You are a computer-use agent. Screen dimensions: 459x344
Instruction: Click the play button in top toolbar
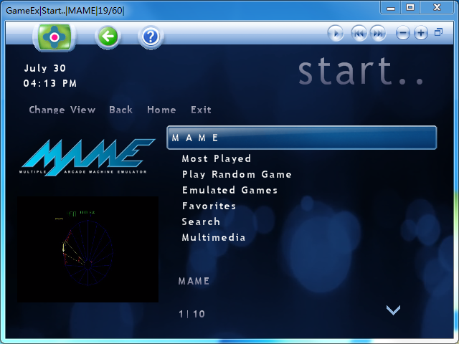click(336, 33)
